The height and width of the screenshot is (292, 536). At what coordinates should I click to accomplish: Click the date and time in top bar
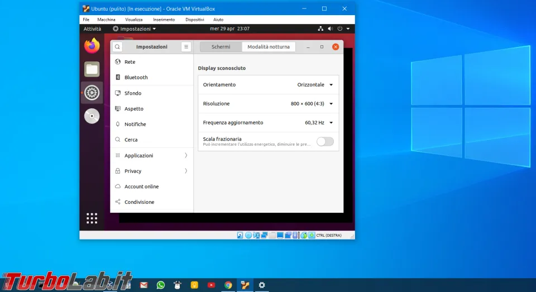229,28
